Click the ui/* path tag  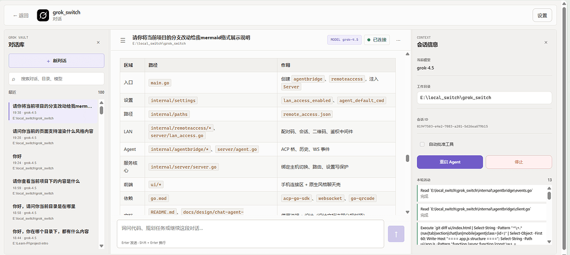coord(156,185)
